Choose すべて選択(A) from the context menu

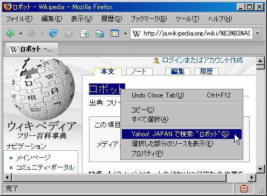coord(181,119)
